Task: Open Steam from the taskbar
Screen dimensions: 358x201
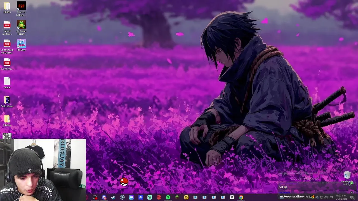Action: coord(113,197)
